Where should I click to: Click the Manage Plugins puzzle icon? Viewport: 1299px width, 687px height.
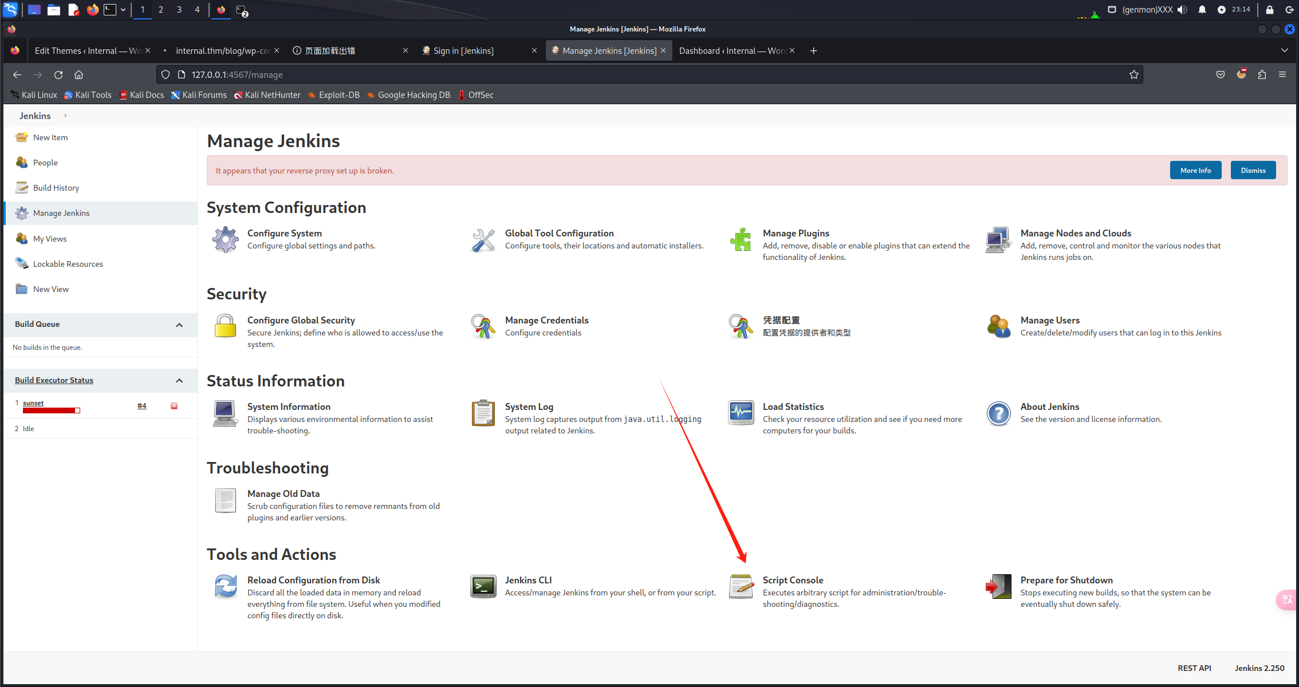741,239
